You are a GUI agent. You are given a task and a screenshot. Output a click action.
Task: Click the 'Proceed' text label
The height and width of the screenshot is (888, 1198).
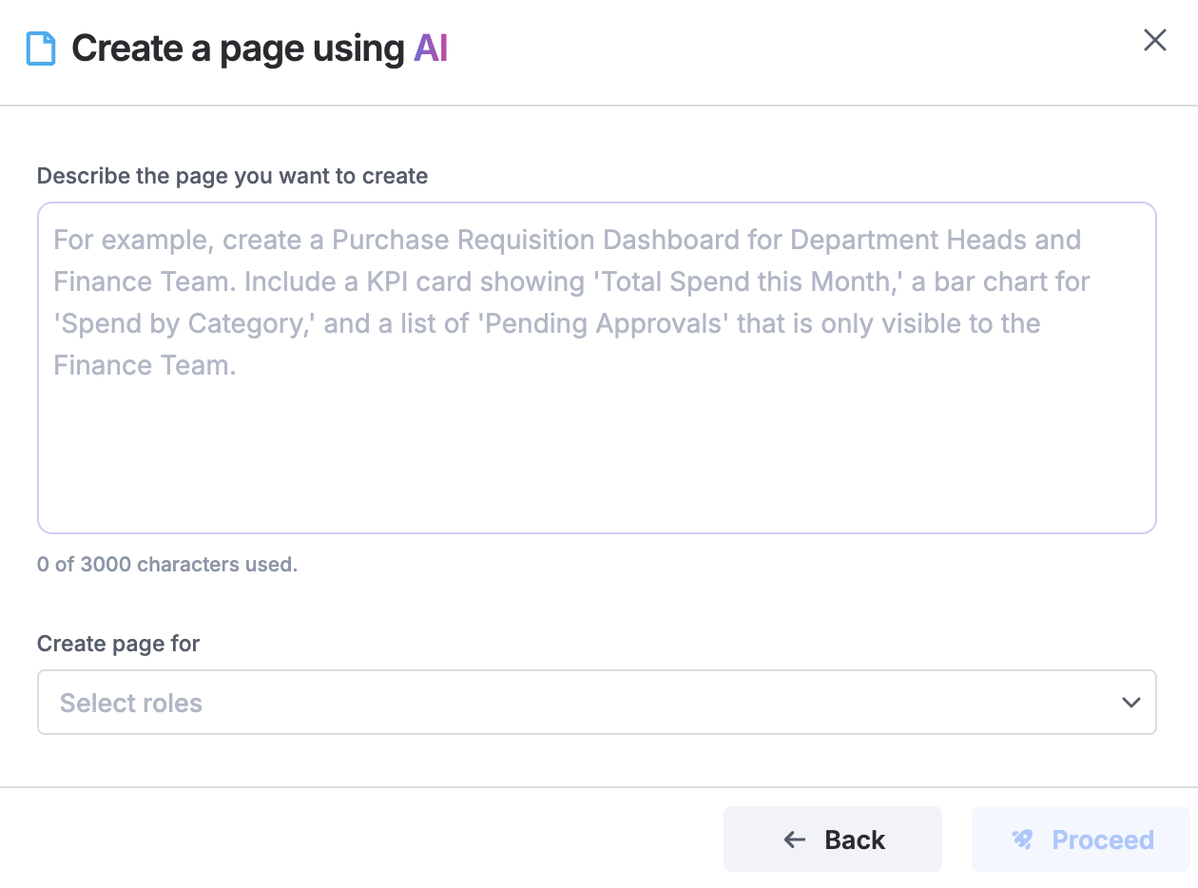pos(1102,840)
